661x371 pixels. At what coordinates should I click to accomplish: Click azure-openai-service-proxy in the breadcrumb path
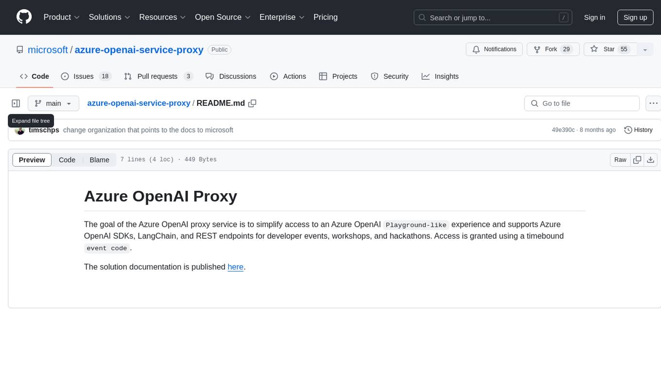(x=139, y=103)
